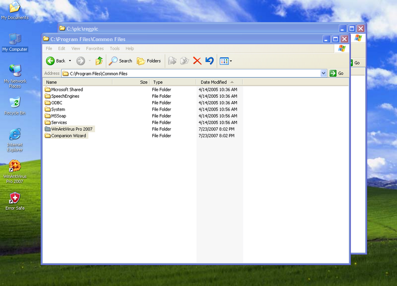The width and height of the screenshot is (397, 286).
Task: Click the Copy To toolbar icon
Action: coord(185,61)
